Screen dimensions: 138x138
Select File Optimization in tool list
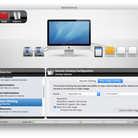pyautogui.click(x=21, y=86)
